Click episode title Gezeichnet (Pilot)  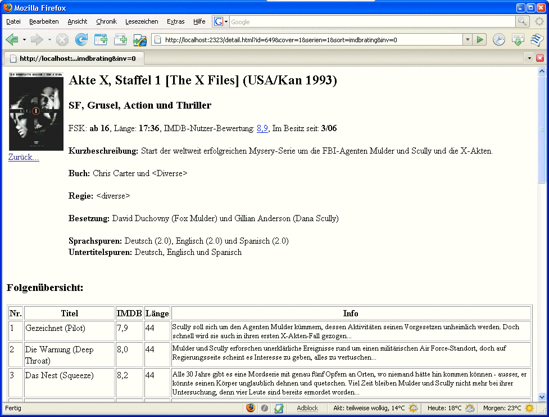point(55,328)
